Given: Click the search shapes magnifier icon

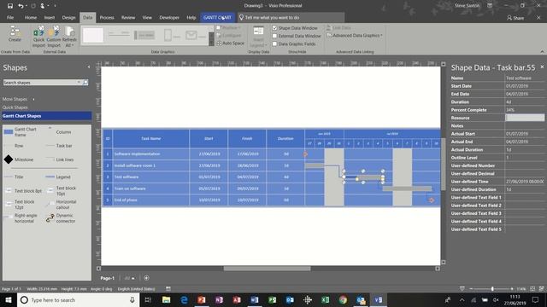Looking at the screenshot, I should 85,83.
